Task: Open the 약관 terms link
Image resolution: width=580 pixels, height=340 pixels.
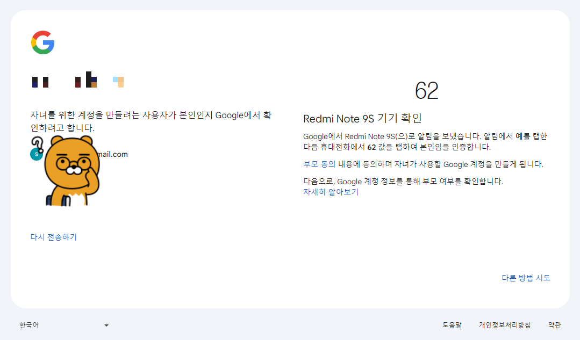Action: click(x=554, y=325)
